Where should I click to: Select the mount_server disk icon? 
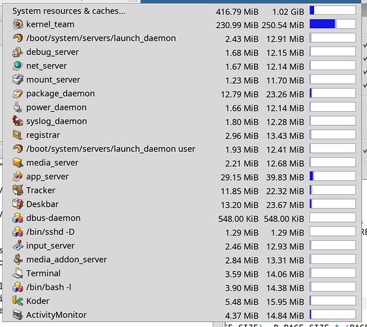pos(18,80)
